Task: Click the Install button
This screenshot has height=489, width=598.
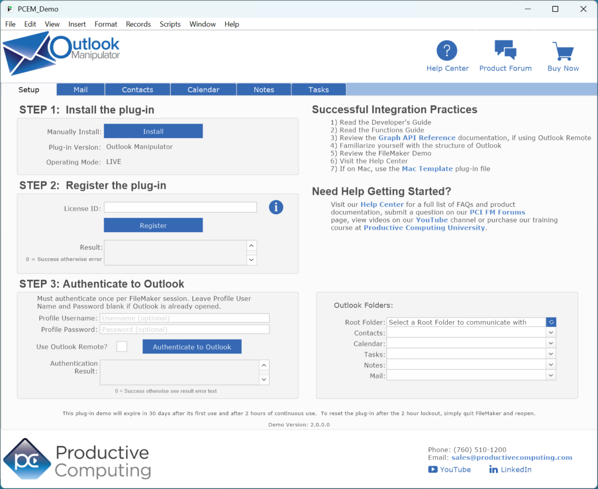Action: (153, 131)
